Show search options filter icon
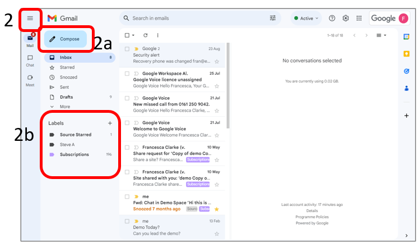The height and width of the screenshot is (243, 419). [273, 18]
